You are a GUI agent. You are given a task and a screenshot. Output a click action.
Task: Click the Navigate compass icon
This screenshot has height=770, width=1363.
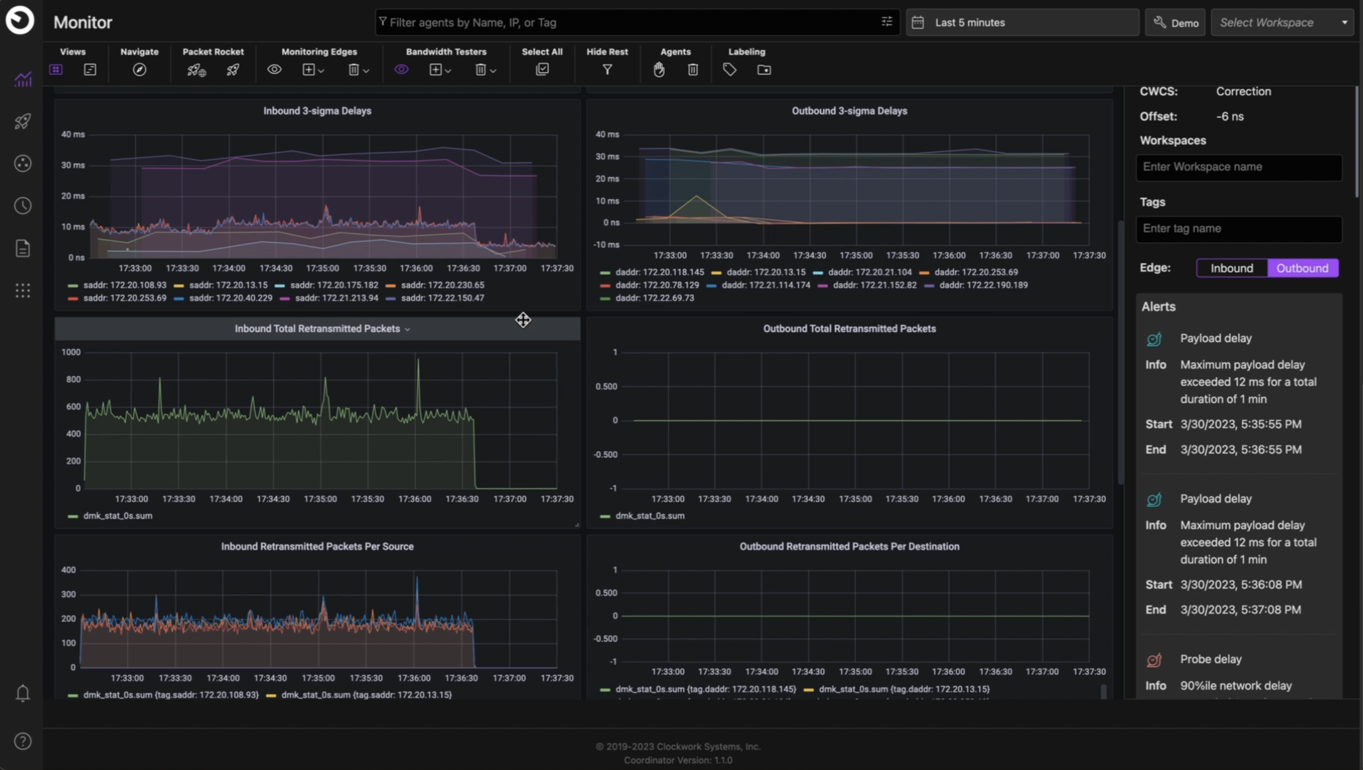(x=139, y=70)
